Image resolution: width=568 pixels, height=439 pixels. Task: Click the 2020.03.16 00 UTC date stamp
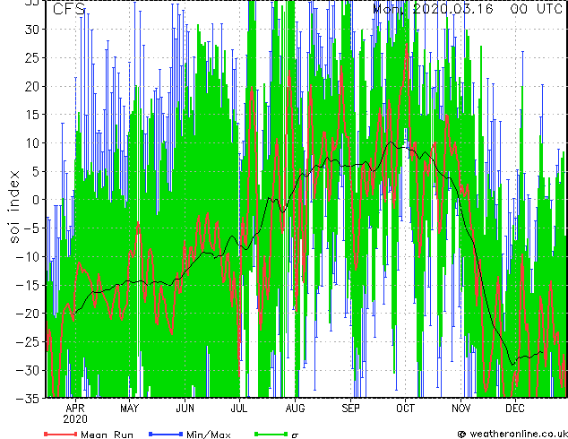[487, 8]
